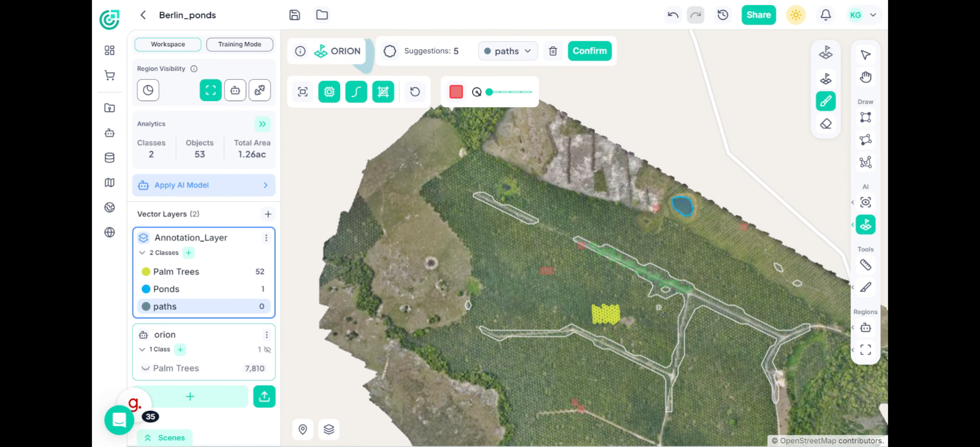The image size is (980, 447).
Task: Select the ruler measure tool
Action: 866,265
